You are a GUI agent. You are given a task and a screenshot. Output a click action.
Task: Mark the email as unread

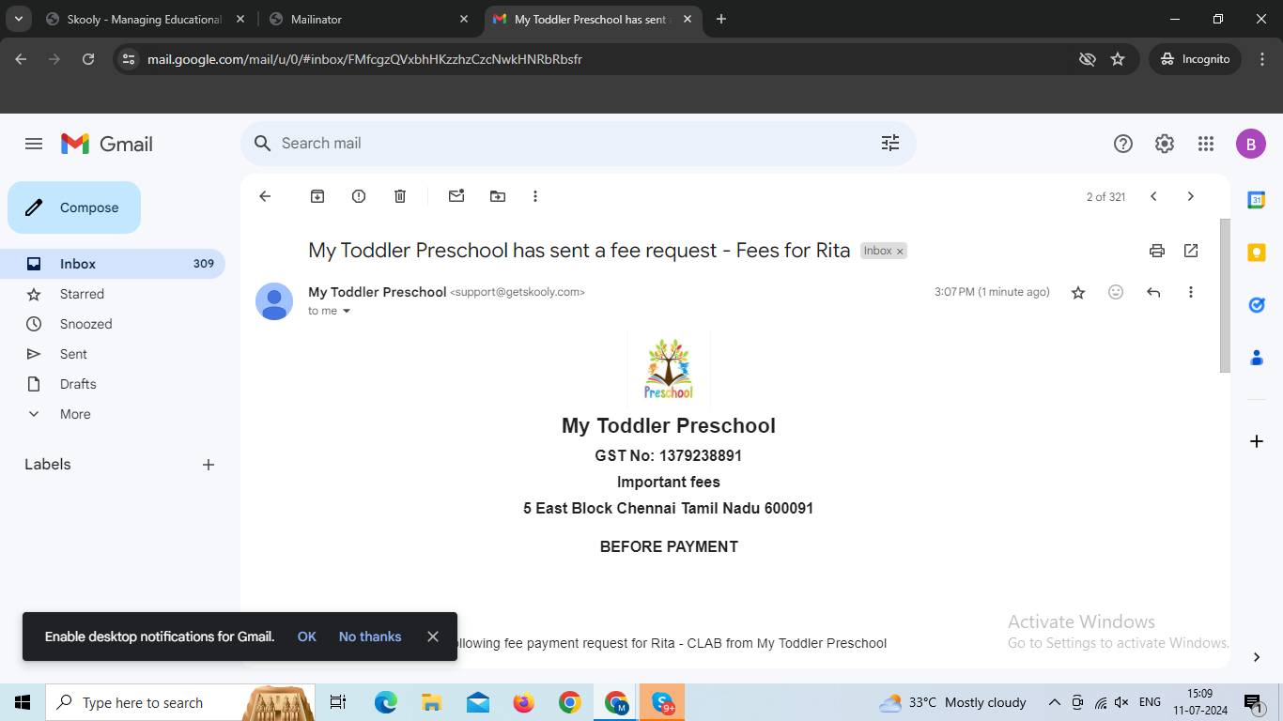(x=456, y=196)
